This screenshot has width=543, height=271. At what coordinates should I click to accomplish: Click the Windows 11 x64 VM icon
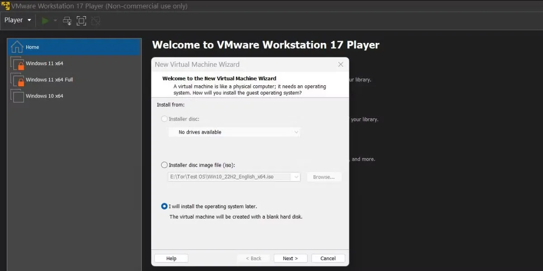(x=17, y=63)
